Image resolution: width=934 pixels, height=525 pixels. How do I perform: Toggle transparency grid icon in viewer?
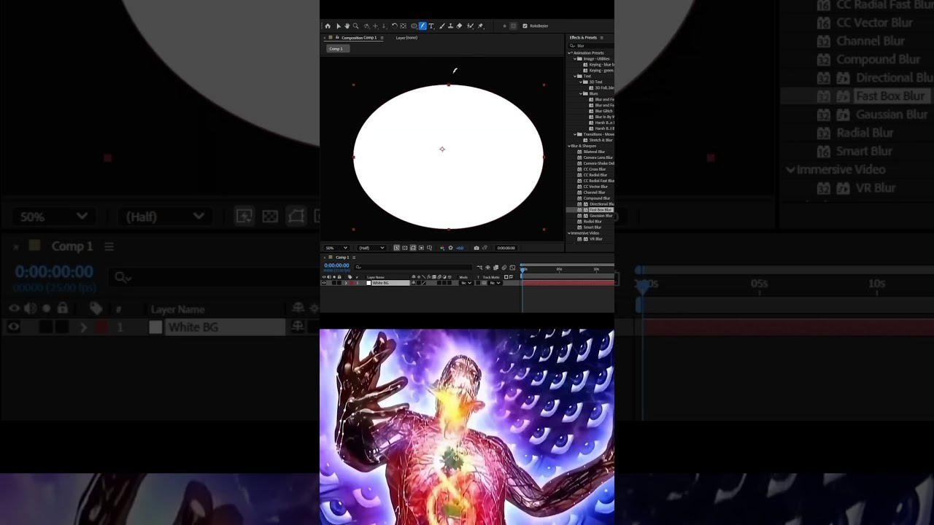pos(405,248)
